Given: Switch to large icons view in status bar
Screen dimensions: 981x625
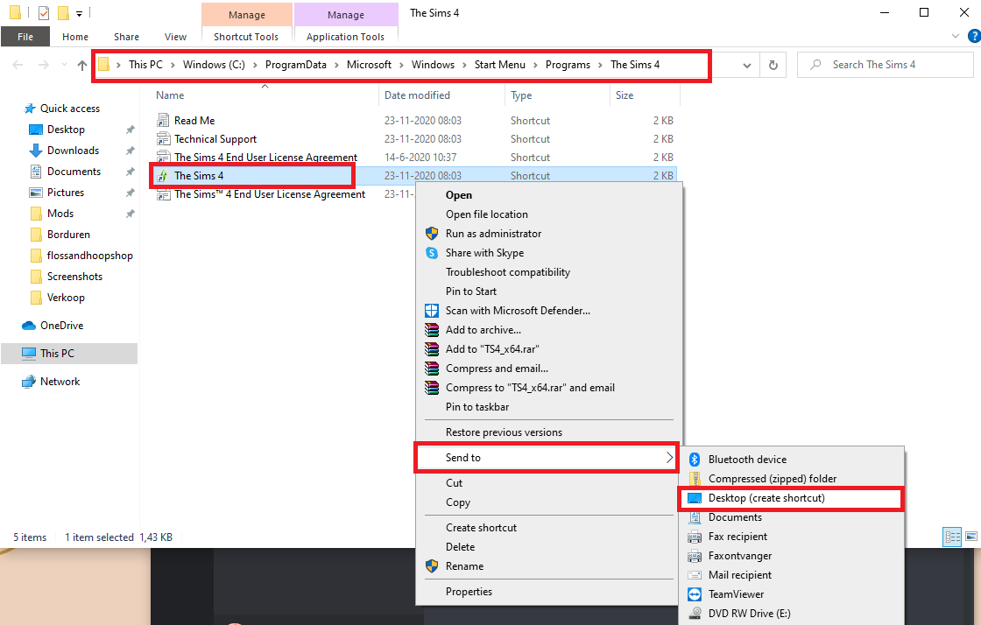Looking at the screenshot, I should [x=971, y=537].
